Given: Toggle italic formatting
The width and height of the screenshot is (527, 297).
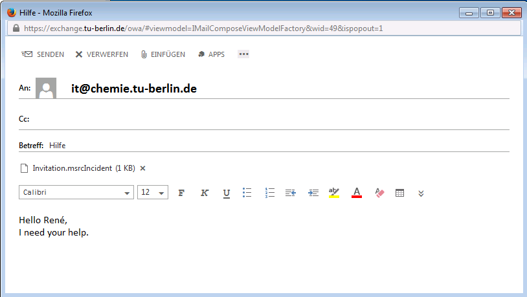Looking at the screenshot, I should click(x=205, y=193).
